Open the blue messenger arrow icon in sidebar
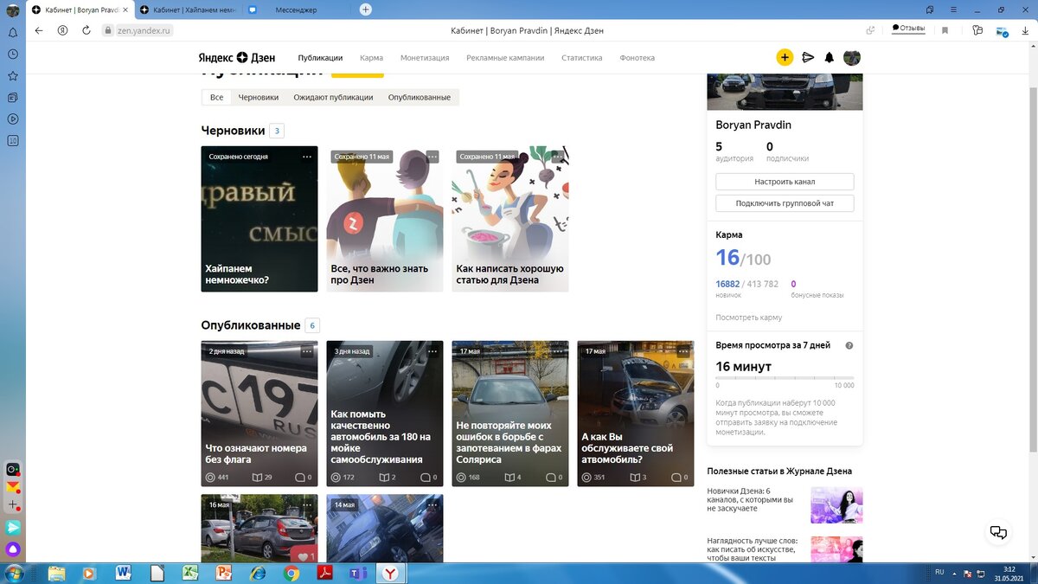This screenshot has height=584, width=1038. pyautogui.click(x=13, y=527)
